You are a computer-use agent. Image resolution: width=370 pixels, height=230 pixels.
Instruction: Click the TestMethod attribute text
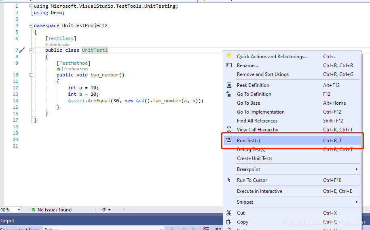(x=73, y=63)
